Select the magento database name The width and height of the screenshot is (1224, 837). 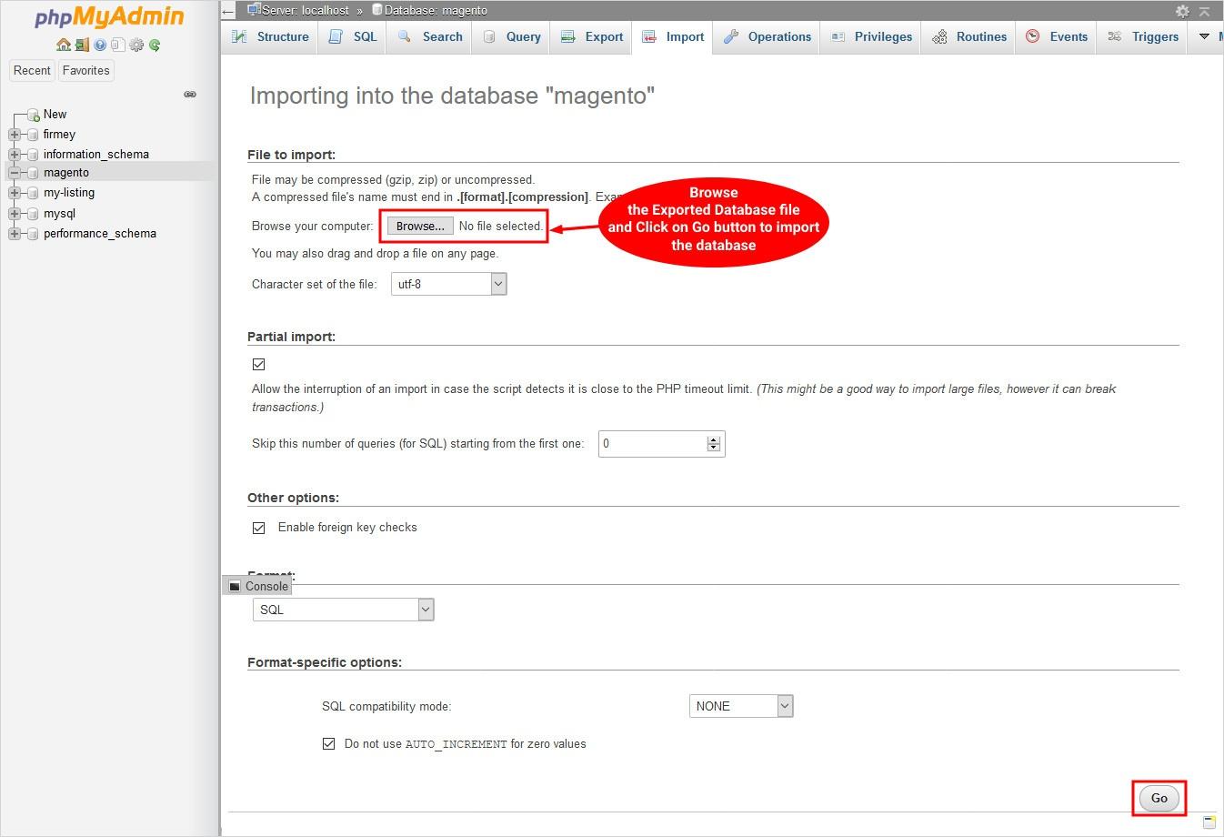pyautogui.click(x=66, y=173)
